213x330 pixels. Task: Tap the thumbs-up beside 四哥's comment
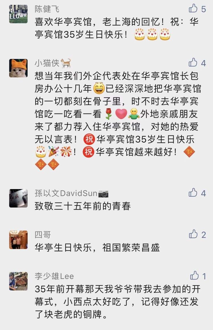[193, 234]
